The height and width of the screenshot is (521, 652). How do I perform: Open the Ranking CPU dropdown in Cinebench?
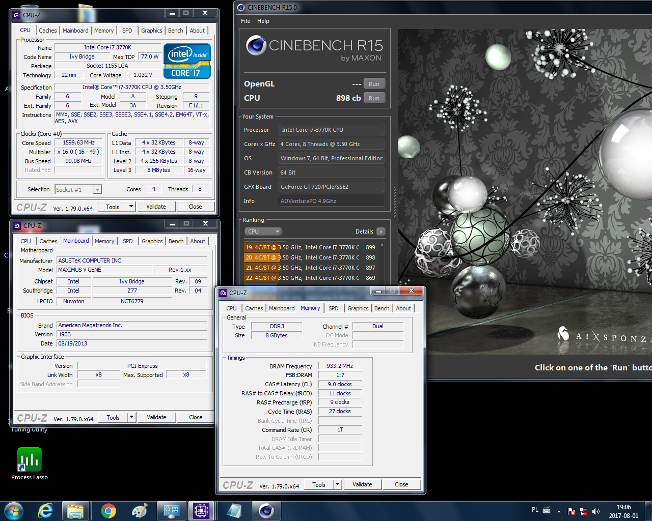(x=263, y=231)
